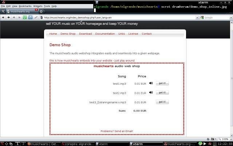
Task: Click the test1.mp3 song name
Action: point(119,84)
